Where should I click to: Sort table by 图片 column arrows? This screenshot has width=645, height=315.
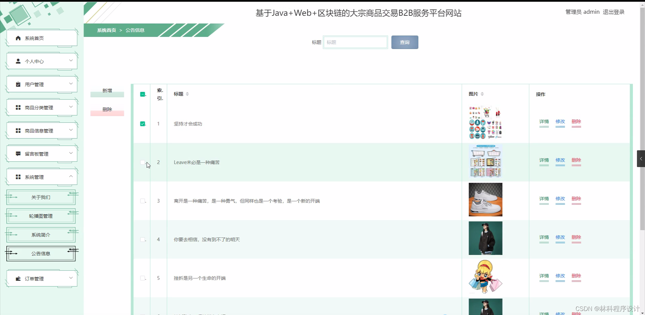coord(482,94)
